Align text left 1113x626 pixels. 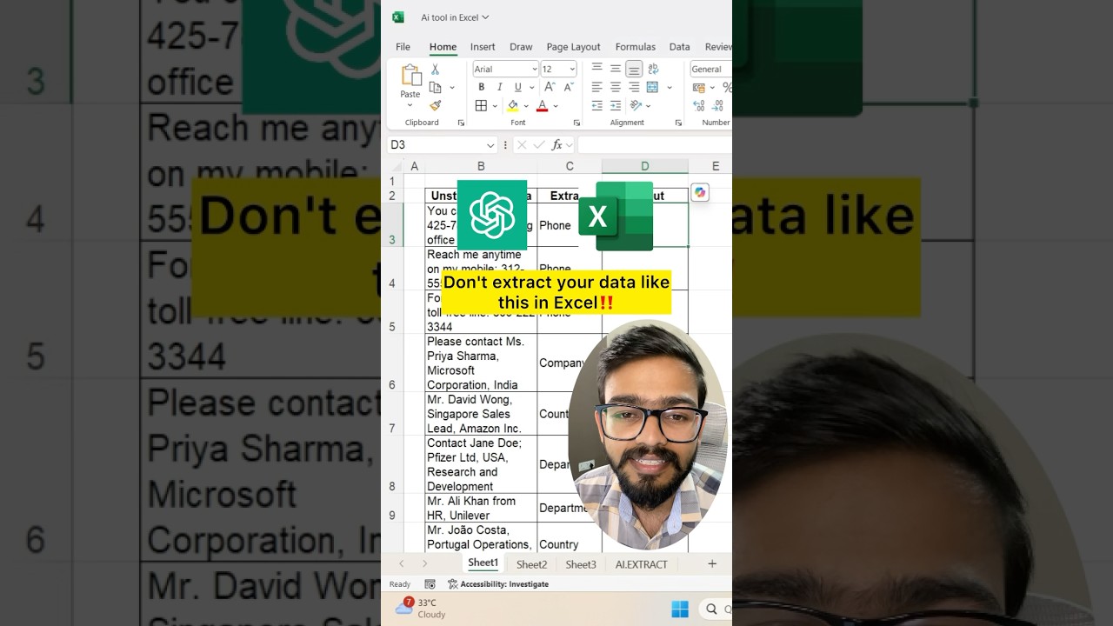[x=596, y=87]
